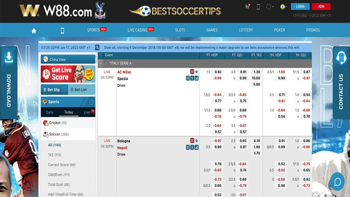
Task: Click dollar icon for Bologna vs Napoli
Action: [x=192, y=147]
